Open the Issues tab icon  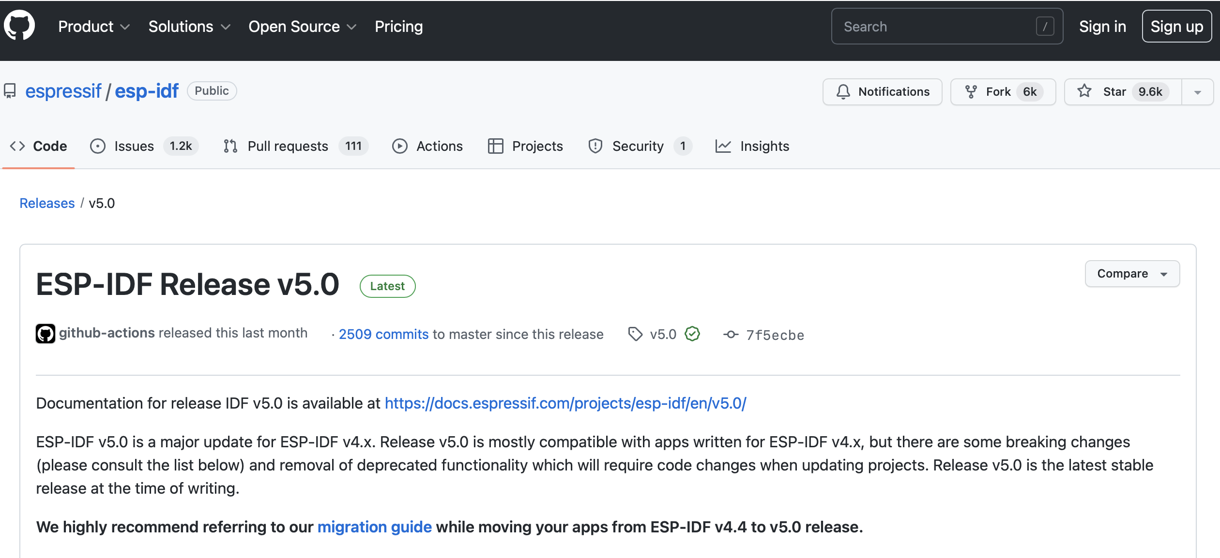point(97,146)
